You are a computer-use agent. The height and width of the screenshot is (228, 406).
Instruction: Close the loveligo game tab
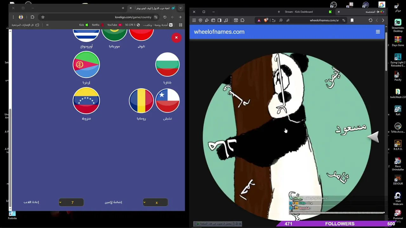[130, 8]
